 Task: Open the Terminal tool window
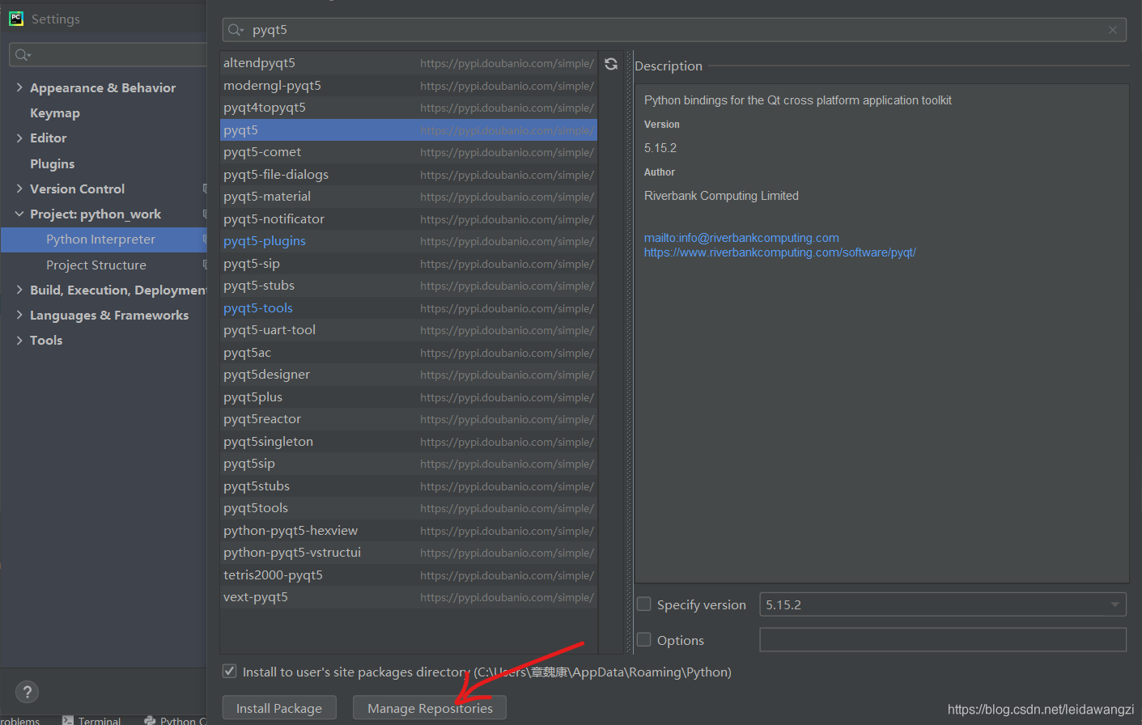point(91,720)
